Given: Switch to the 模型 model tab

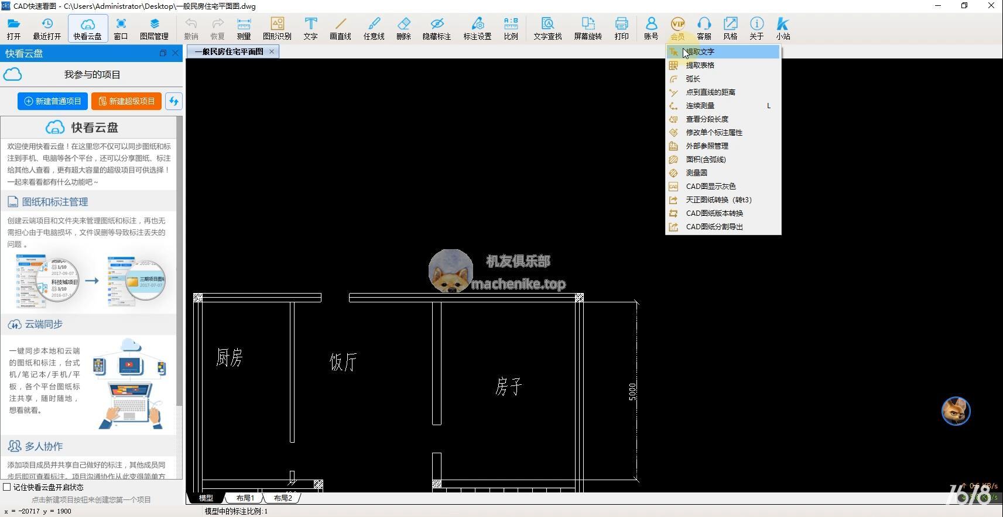Looking at the screenshot, I should pos(206,498).
